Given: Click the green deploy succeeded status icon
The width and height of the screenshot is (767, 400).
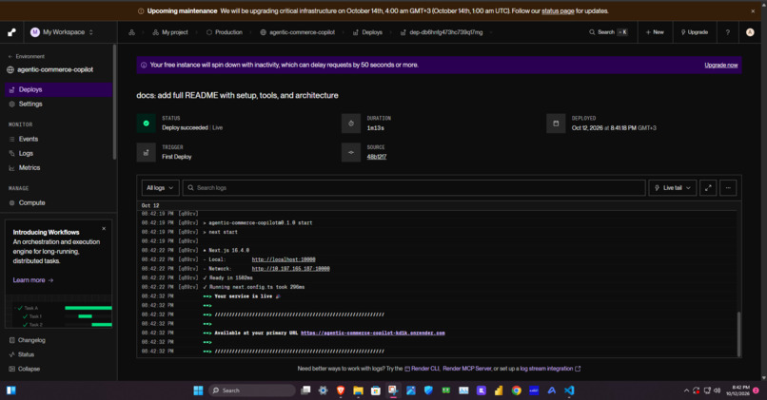Looking at the screenshot, I should click(146, 124).
